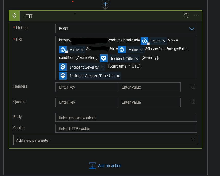Viewport: 220px width, 176px height.
Task: Click the plus icon above the HTTP card
Action: [105, 4]
